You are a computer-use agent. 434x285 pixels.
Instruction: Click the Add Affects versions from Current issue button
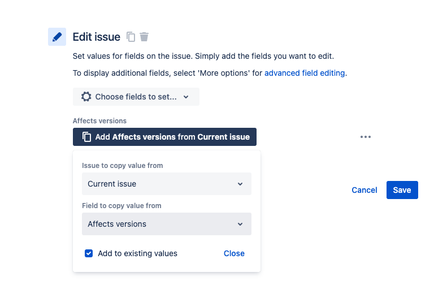tap(164, 137)
